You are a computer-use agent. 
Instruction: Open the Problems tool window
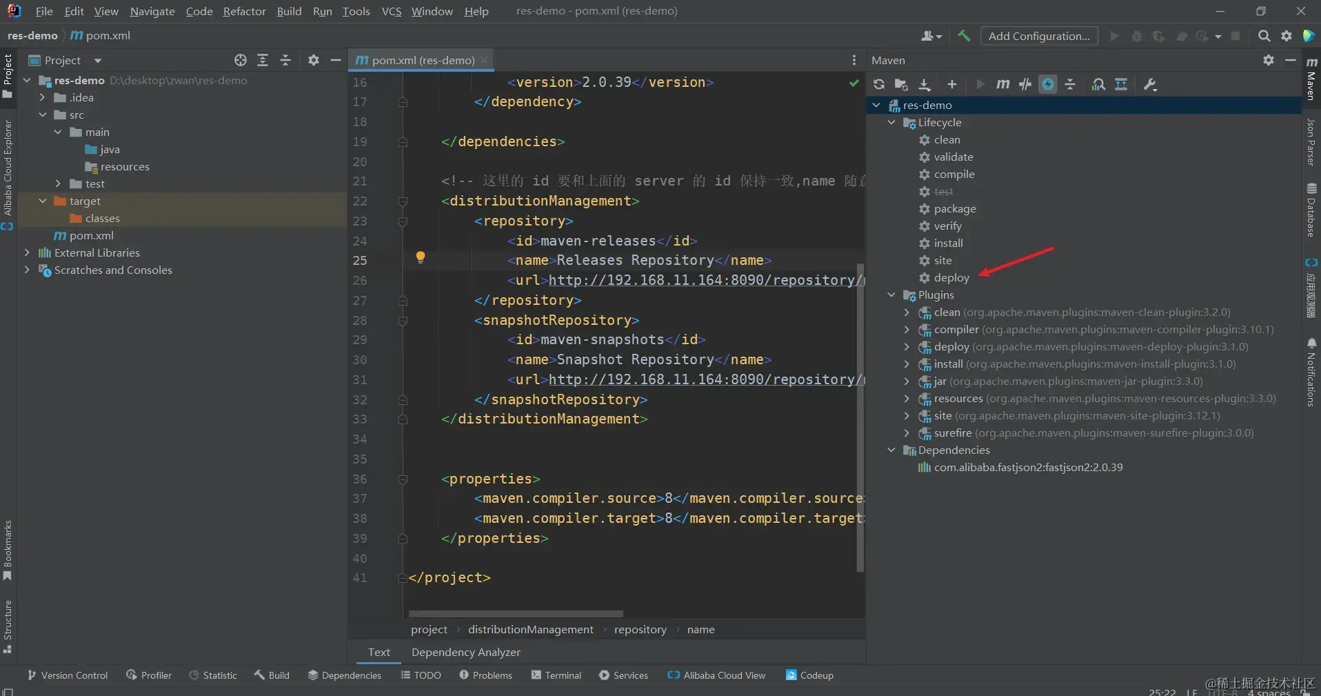click(486, 675)
